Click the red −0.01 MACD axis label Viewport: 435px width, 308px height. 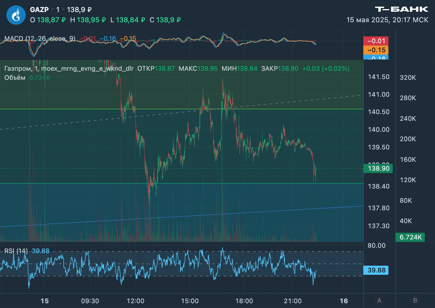pyautogui.click(x=376, y=41)
